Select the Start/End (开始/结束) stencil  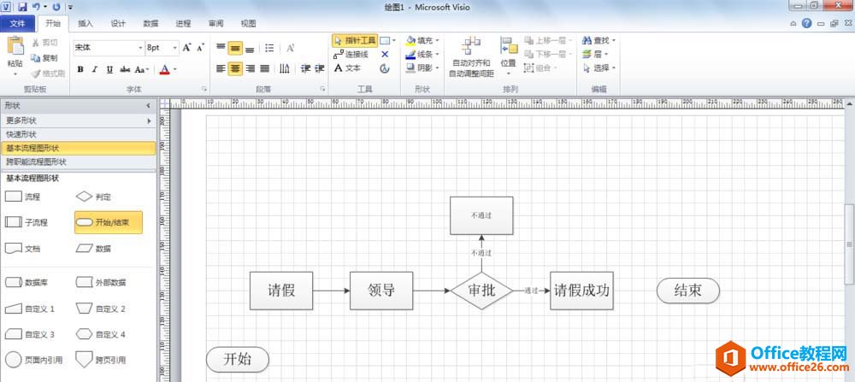point(109,222)
